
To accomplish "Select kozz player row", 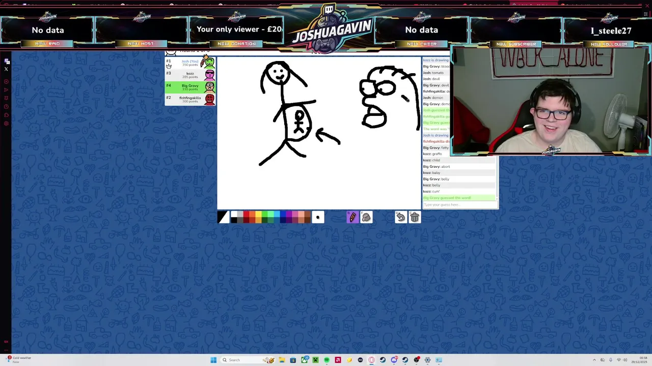I will (190, 75).
